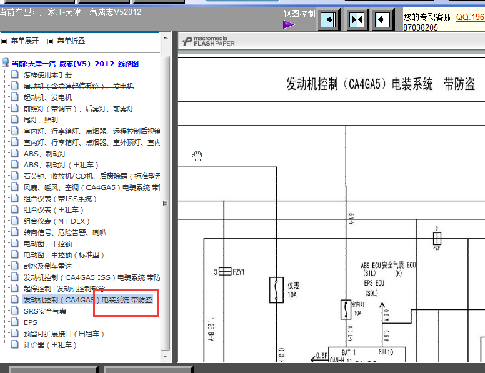Image resolution: width=485 pixels, height=373 pixels.
Task: Open 计价器（出租车） diagram
Action: pos(50,345)
